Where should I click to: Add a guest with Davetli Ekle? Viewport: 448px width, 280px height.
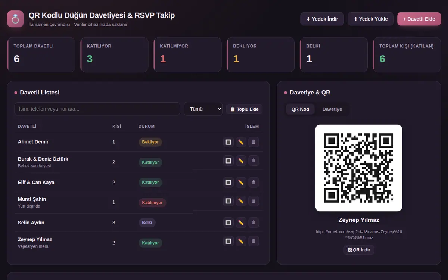(419, 19)
